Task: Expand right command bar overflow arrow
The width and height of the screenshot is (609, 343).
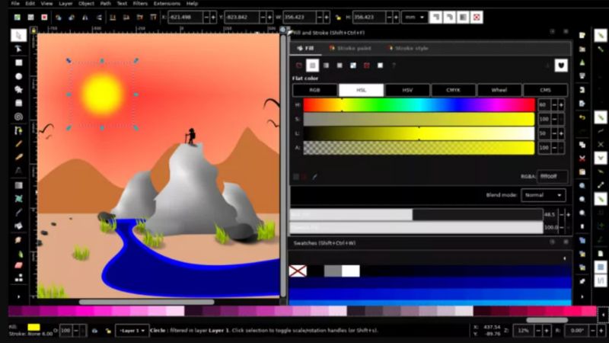Action: pos(582,297)
